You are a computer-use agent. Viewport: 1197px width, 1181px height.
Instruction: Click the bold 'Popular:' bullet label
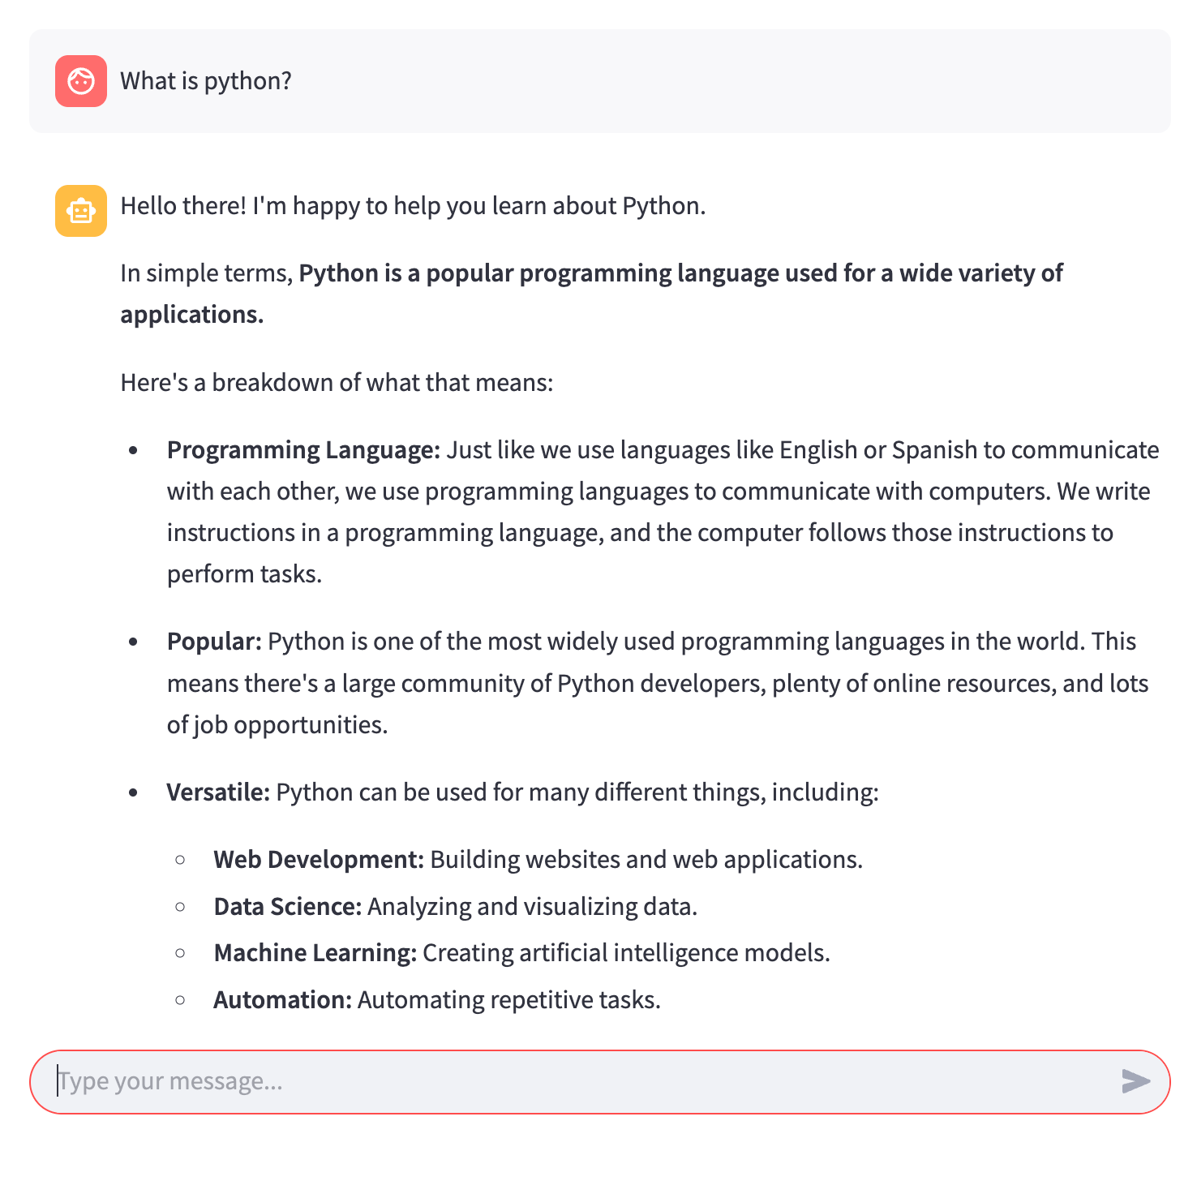click(x=214, y=642)
